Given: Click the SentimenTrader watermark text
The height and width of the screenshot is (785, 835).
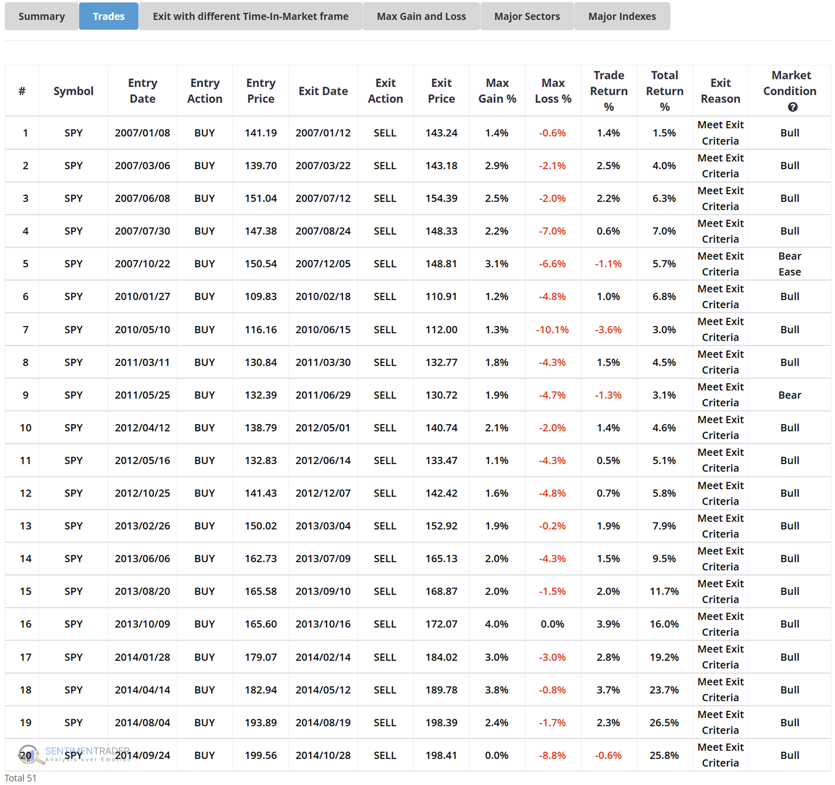Looking at the screenshot, I should pyautogui.click(x=87, y=751).
